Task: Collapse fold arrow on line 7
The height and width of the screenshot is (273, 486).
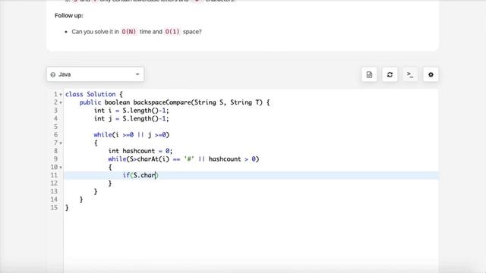Action: tap(61, 143)
